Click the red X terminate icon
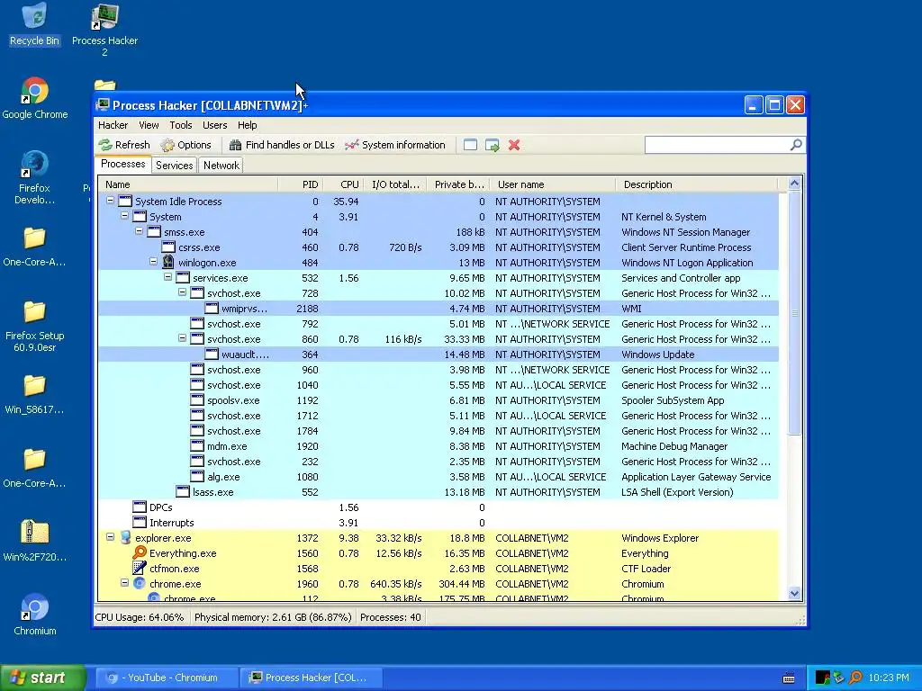The height and width of the screenshot is (691, 922). [x=514, y=145]
